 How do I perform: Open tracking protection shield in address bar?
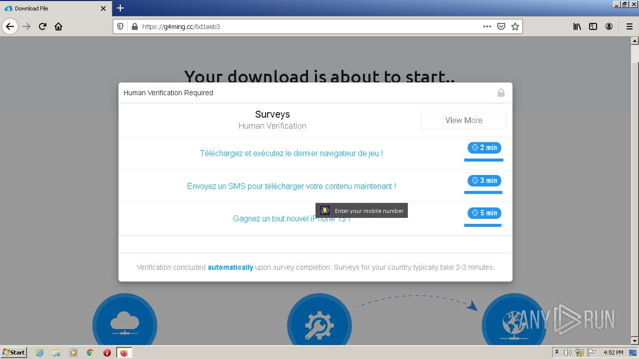click(x=120, y=26)
